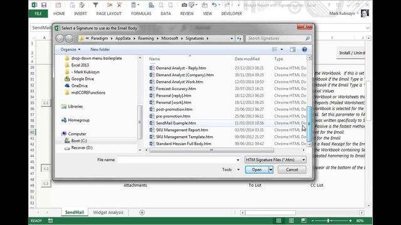Click Install / Uninstall button in worksheet

coord(351,52)
